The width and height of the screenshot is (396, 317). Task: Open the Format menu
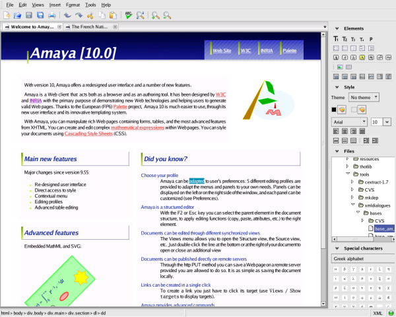point(73,4)
